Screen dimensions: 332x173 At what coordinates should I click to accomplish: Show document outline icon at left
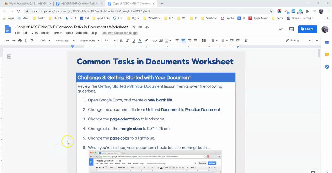[x=9, y=57]
